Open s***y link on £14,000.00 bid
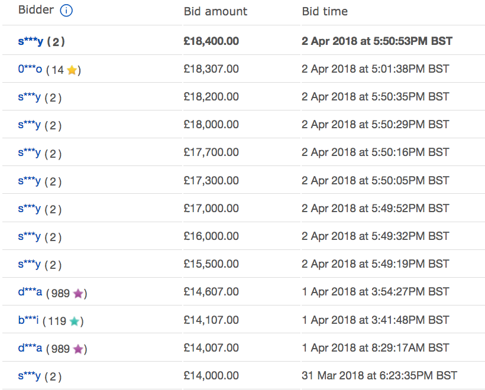485x390 pixels. 29,376
